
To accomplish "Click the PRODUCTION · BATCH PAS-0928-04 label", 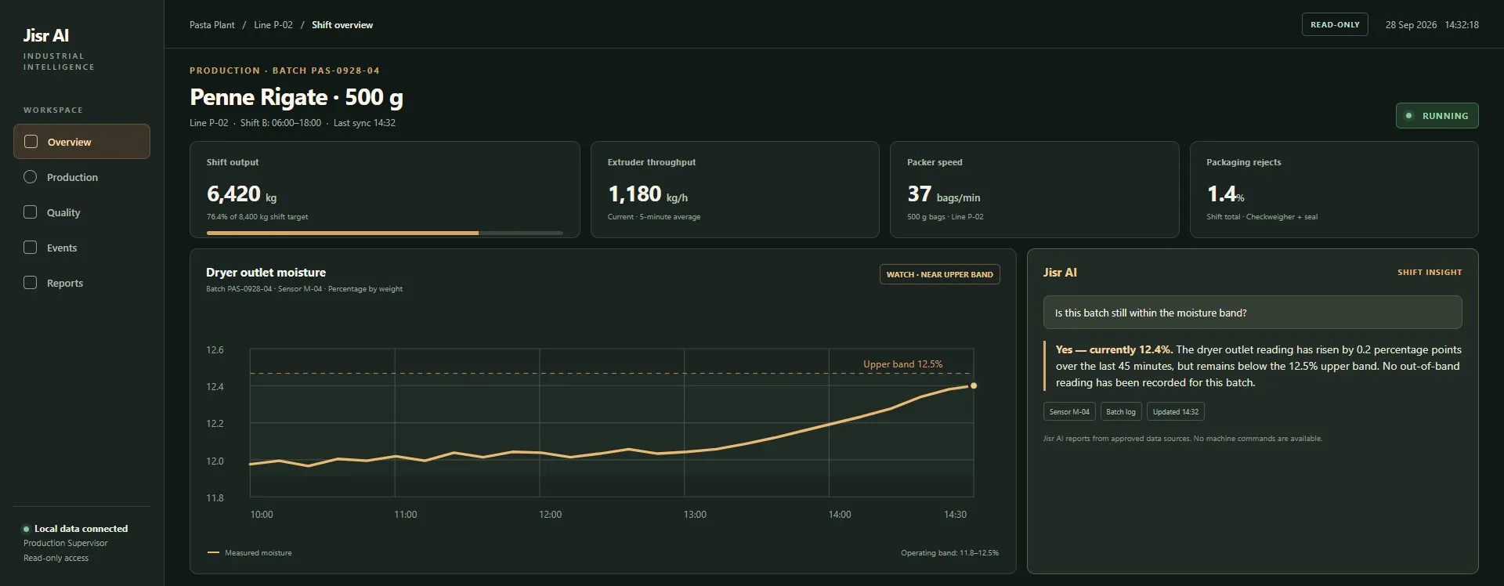I will pos(284,71).
